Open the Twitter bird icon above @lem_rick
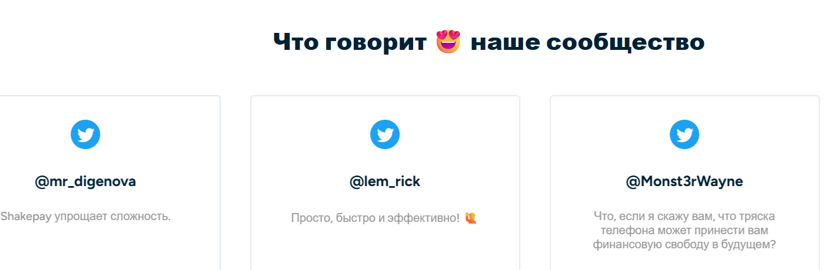Screen dimensions: 828x270 pos(385,134)
